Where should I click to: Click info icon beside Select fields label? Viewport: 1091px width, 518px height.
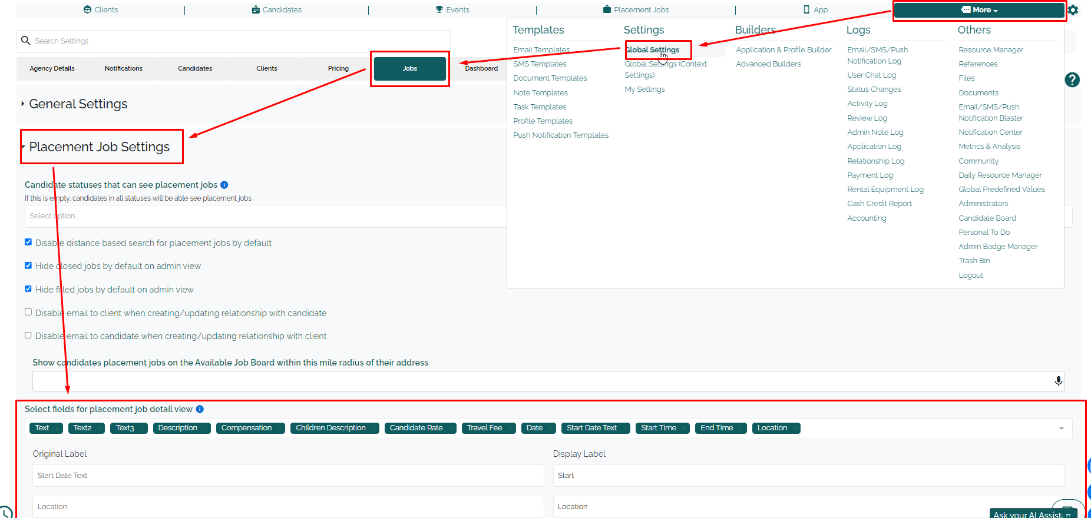200,409
